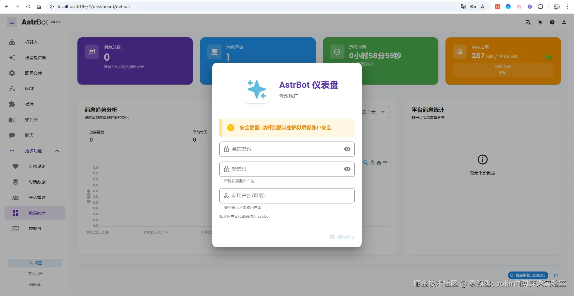Open the chart hamburger menu
This screenshot has height=296, width=574.
385,162
